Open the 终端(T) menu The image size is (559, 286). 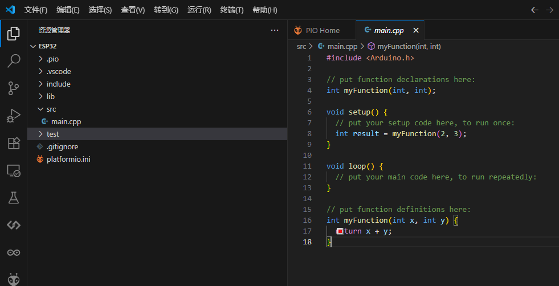pos(232,10)
